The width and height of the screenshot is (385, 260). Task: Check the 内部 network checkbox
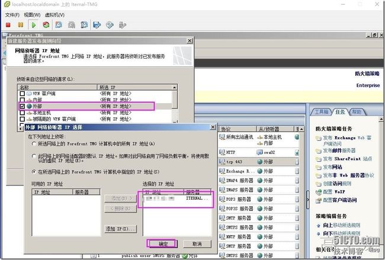23,100
